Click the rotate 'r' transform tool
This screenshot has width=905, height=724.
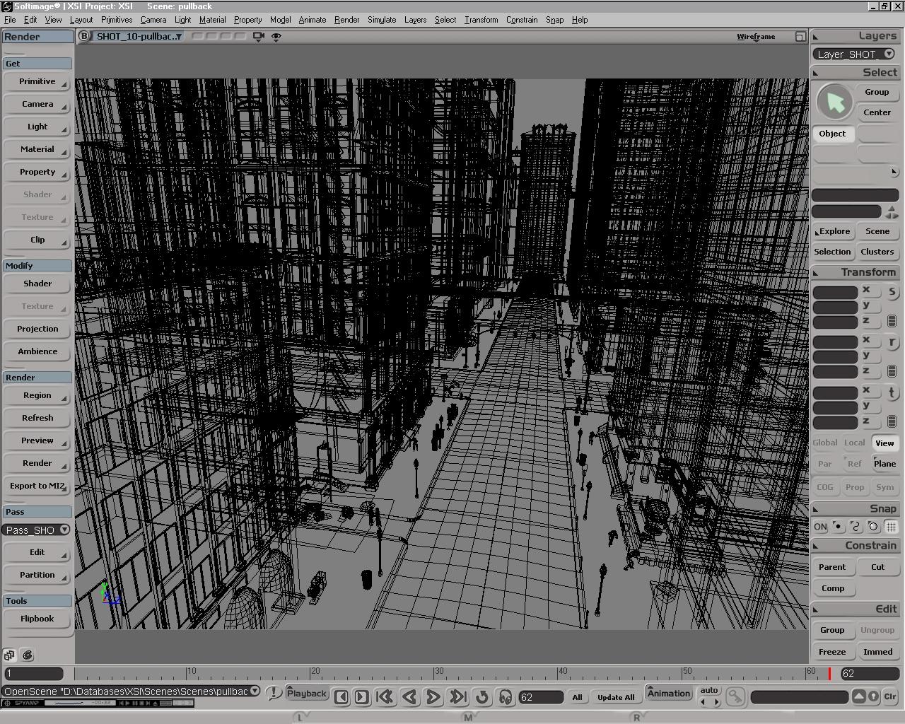892,342
